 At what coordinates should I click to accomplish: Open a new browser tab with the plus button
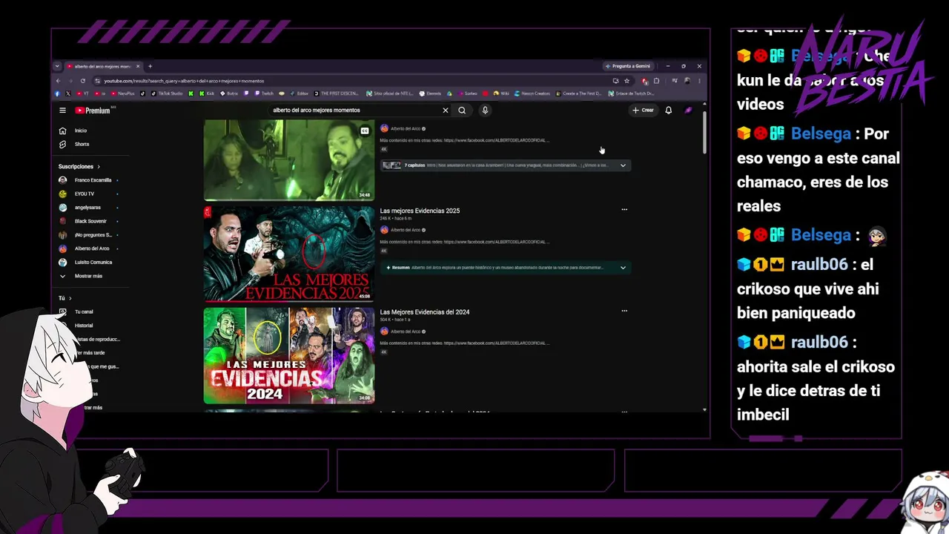click(x=150, y=66)
